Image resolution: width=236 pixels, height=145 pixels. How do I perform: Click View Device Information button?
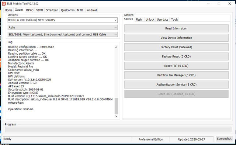pos(176,38)
